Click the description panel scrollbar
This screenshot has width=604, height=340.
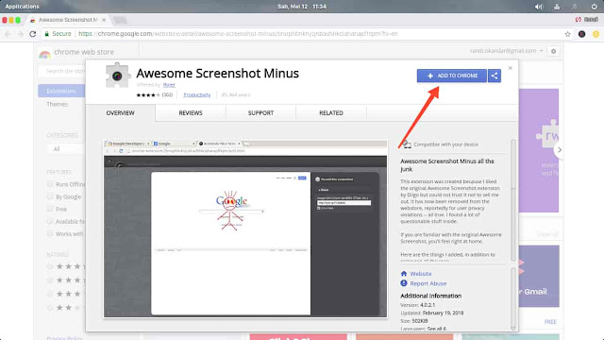[x=512, y=200]
